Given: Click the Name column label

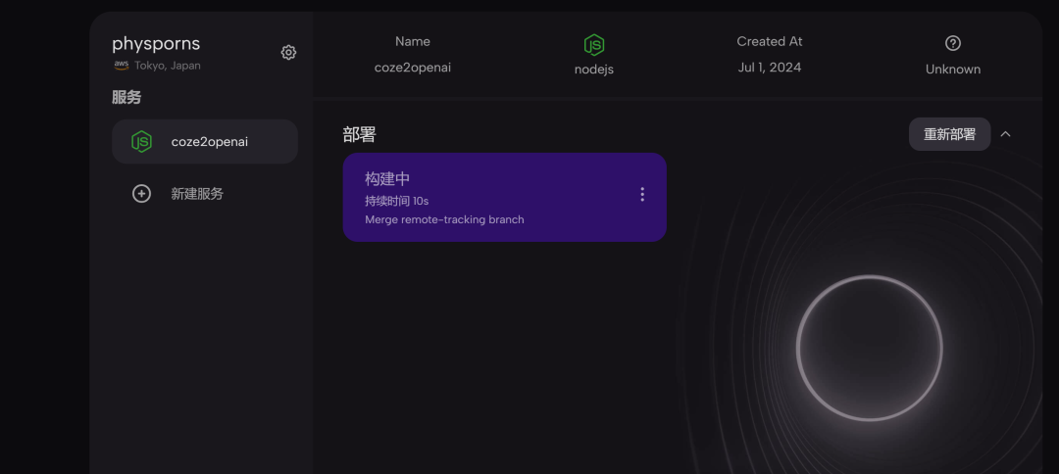Looking at the screenshot, I should pyautogui.click(x=413, y=42).
